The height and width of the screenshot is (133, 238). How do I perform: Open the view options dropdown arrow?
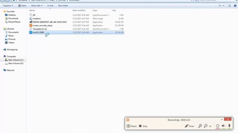coord(223,6)
